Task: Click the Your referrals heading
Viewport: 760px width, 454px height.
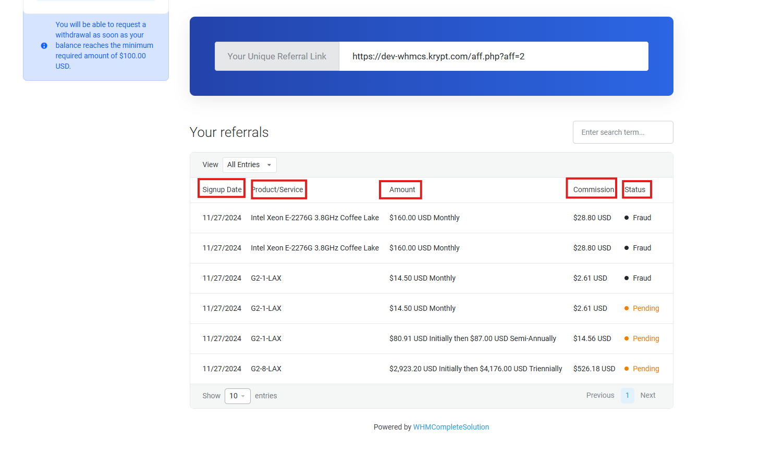Action: point(229,132)
